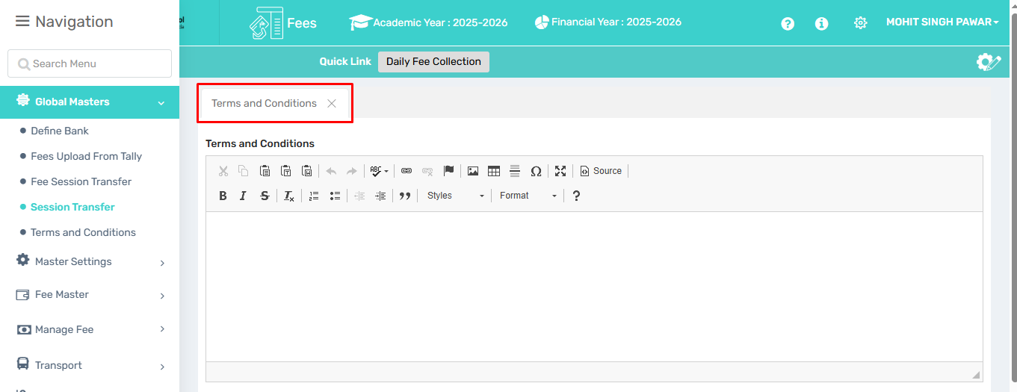The height and width of the screenshot is (392, 1017).
Task: Open Fee Session Transfer item
Action: [x=81, y=181]
